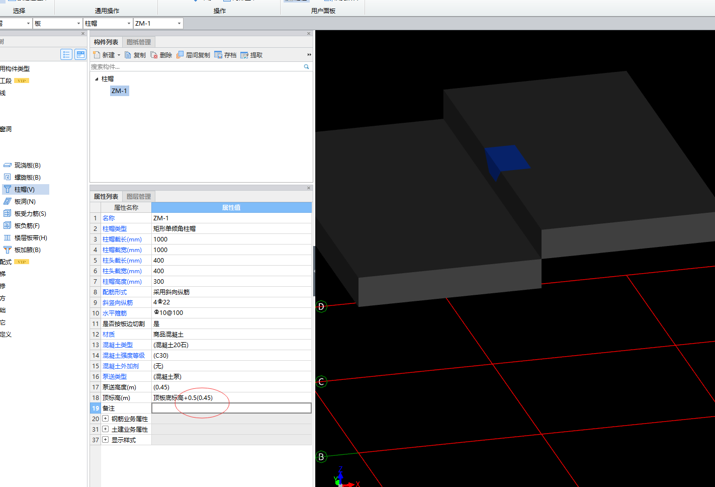Click the 备注 value input cell
The height and width of the screenshot is (487, 715).
click(231, 408)
